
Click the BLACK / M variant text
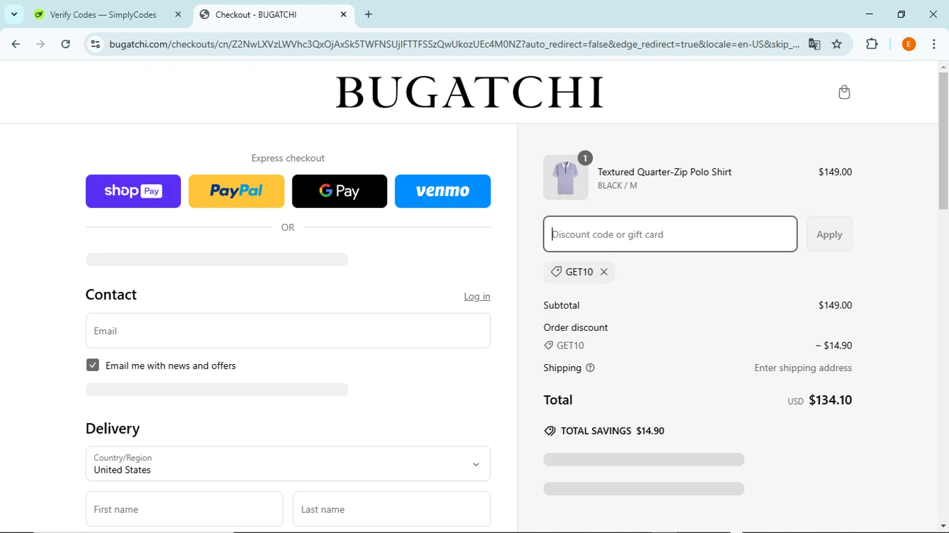point(617,186)
